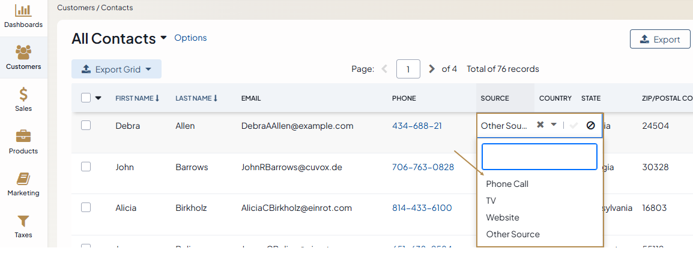Select the Sales dollar icon

coord(23,95)
